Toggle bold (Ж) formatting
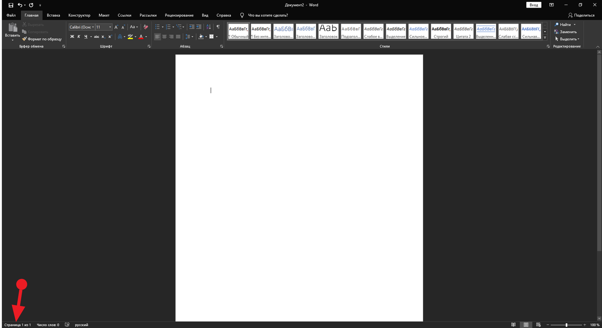The height and width of the screenshot is (328, 602). point(72,37)
